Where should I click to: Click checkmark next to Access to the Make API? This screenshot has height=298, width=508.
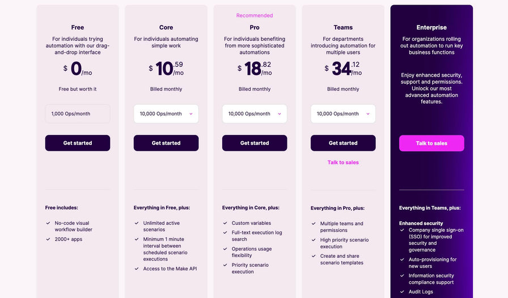137,269
